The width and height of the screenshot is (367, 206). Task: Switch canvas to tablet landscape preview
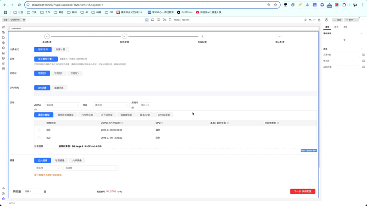tap(158, 20)
